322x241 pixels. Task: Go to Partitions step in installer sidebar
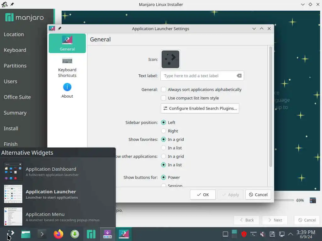tap(15, 66)
